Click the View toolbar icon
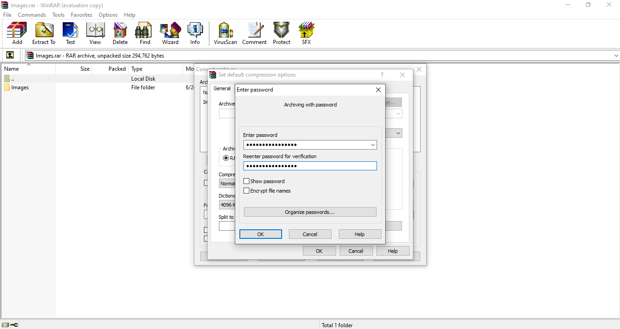Viewport: 620px width, 329px height. (95, 34)
